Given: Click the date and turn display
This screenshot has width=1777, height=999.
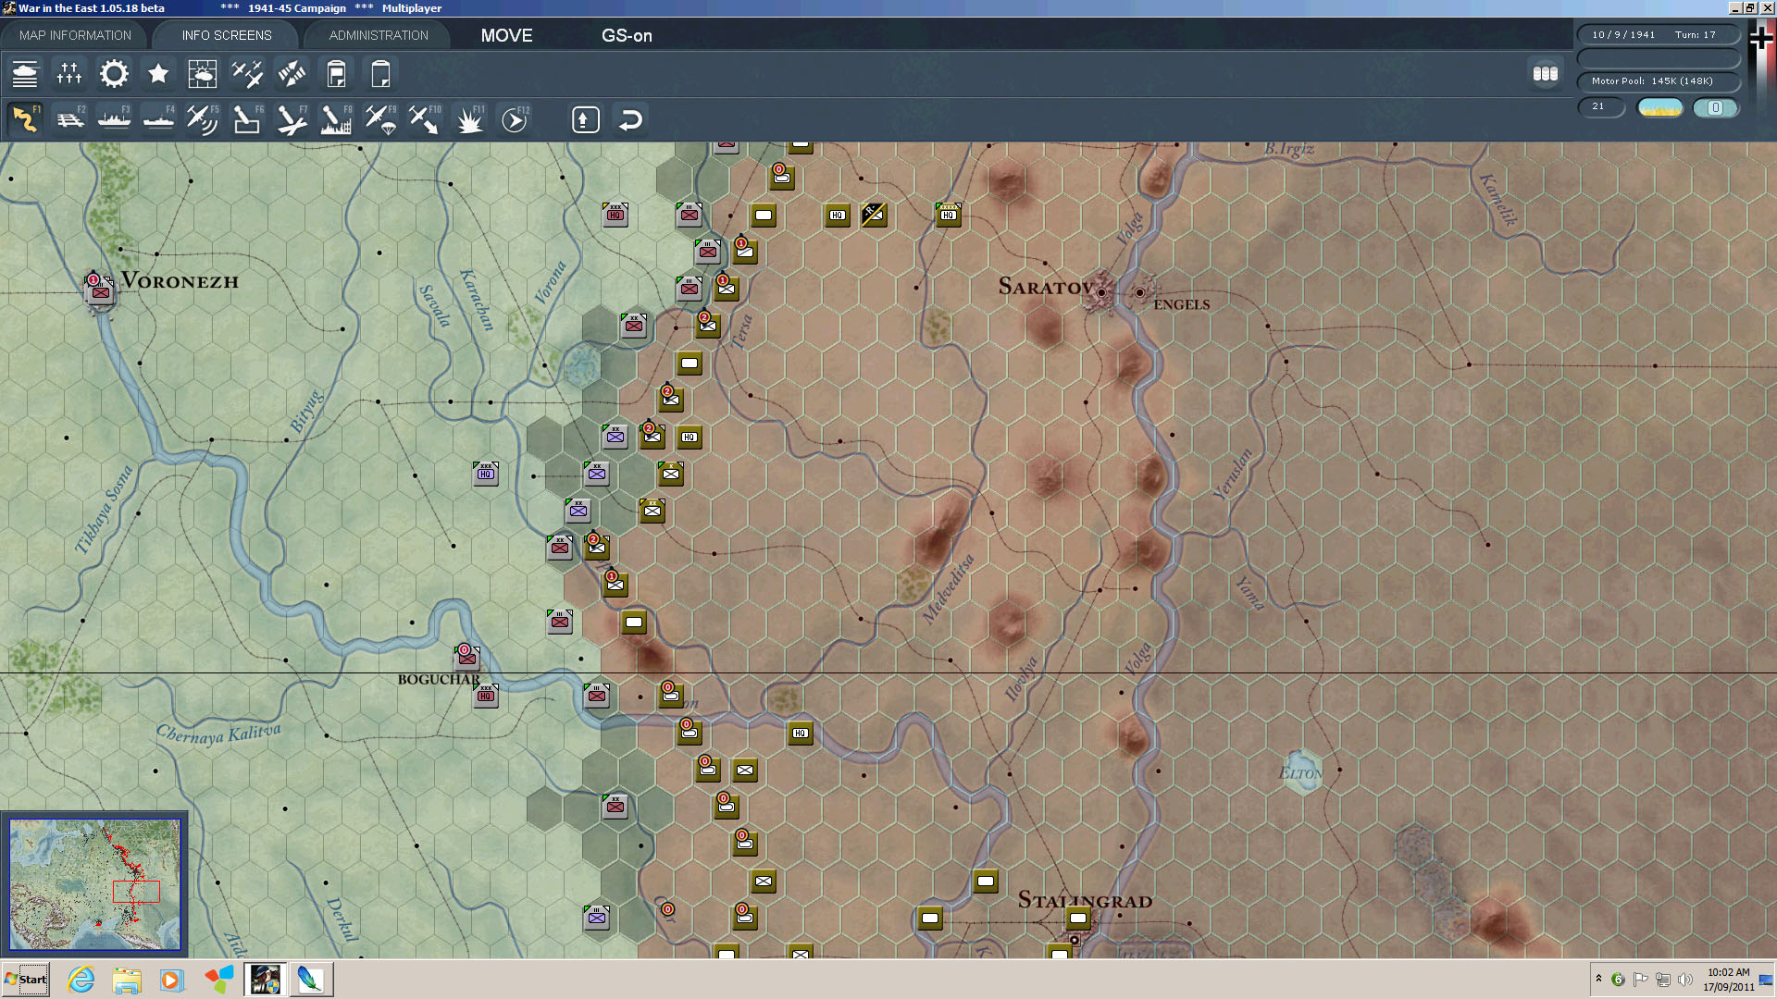Looking at the screenshot, I should 1658,34.
